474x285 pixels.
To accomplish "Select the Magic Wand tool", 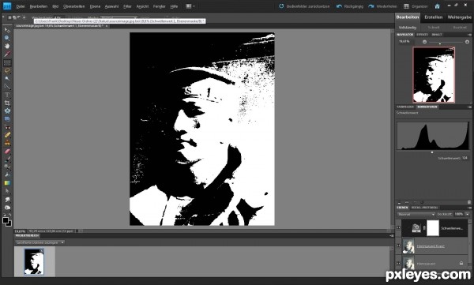I will (x=7, y=79).
